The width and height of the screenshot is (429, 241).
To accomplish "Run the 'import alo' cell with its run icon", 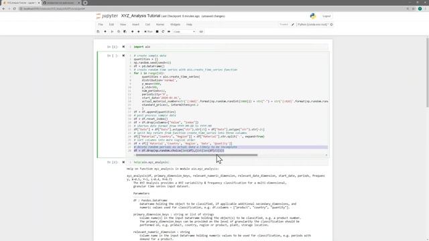I will 123,47.
